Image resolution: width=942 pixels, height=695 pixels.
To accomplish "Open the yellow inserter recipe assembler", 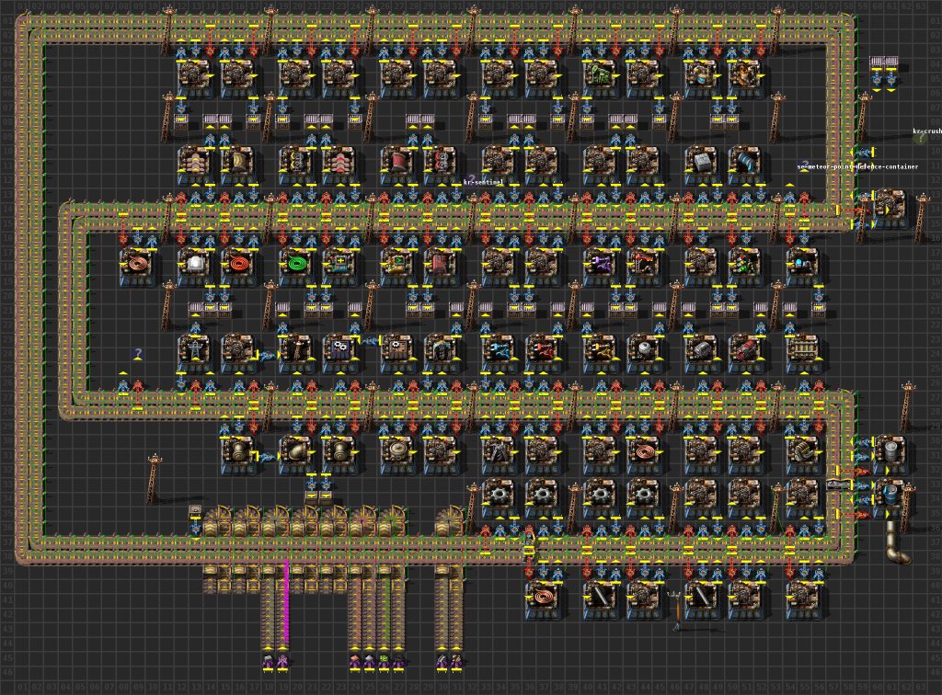I will [x=600, y=352].
